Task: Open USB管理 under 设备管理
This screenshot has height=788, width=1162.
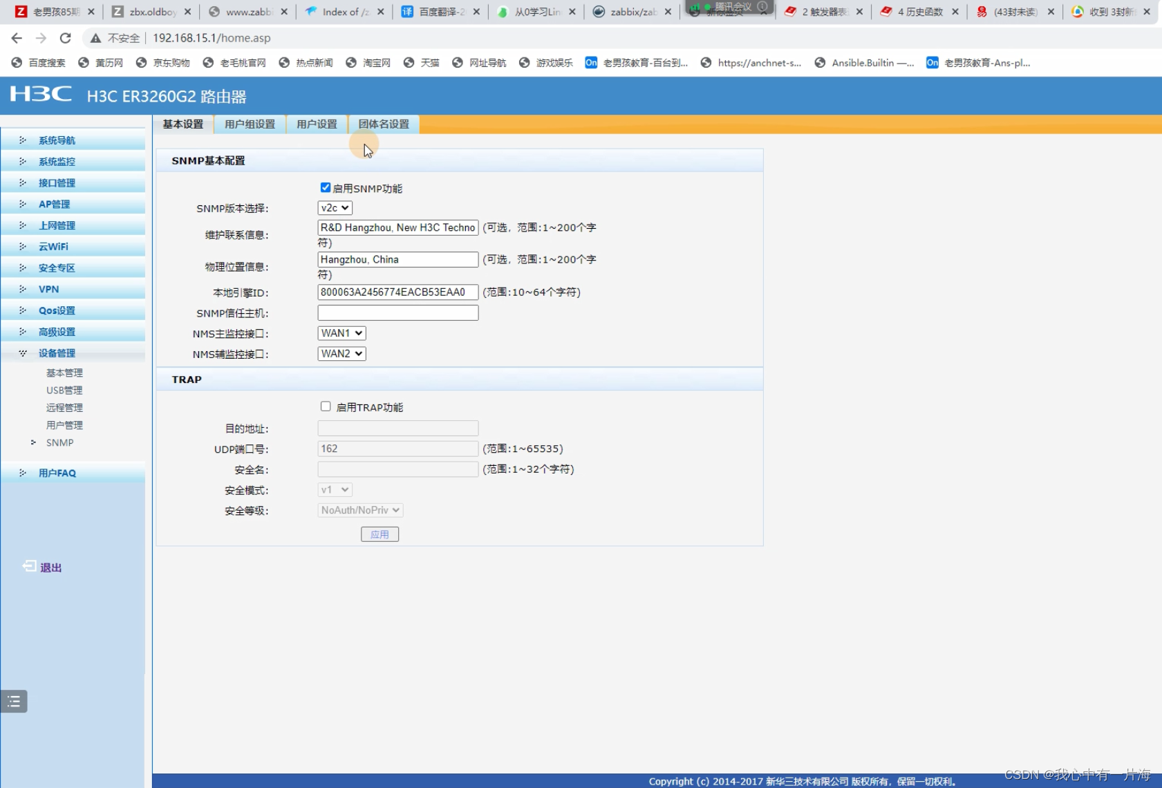Action: pyautogui.click(x=64, y=391)
